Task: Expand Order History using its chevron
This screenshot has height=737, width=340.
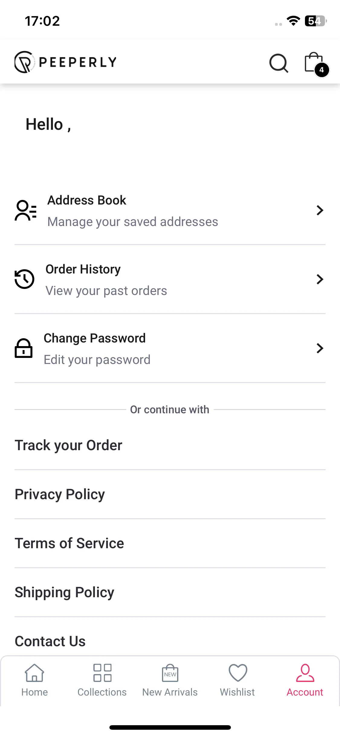Action: pos(320,279)
